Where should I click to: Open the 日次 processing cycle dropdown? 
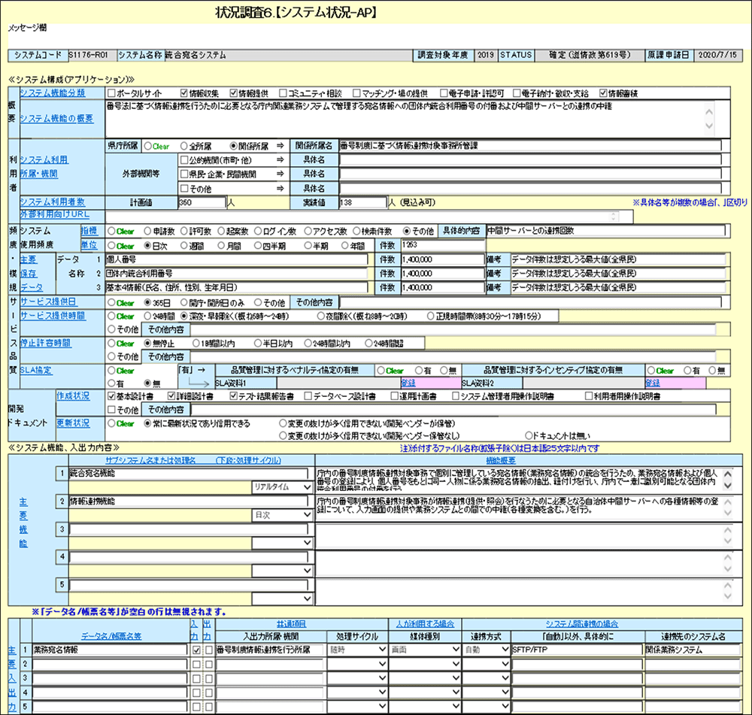tap(283, 514)
